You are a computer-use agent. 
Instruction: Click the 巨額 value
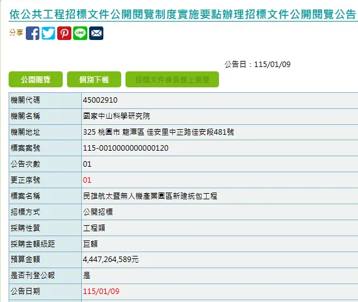pyautogui.click(x=90, y=244)
